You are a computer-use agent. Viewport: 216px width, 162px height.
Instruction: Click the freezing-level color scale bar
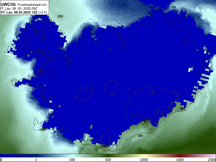[108, 156]
